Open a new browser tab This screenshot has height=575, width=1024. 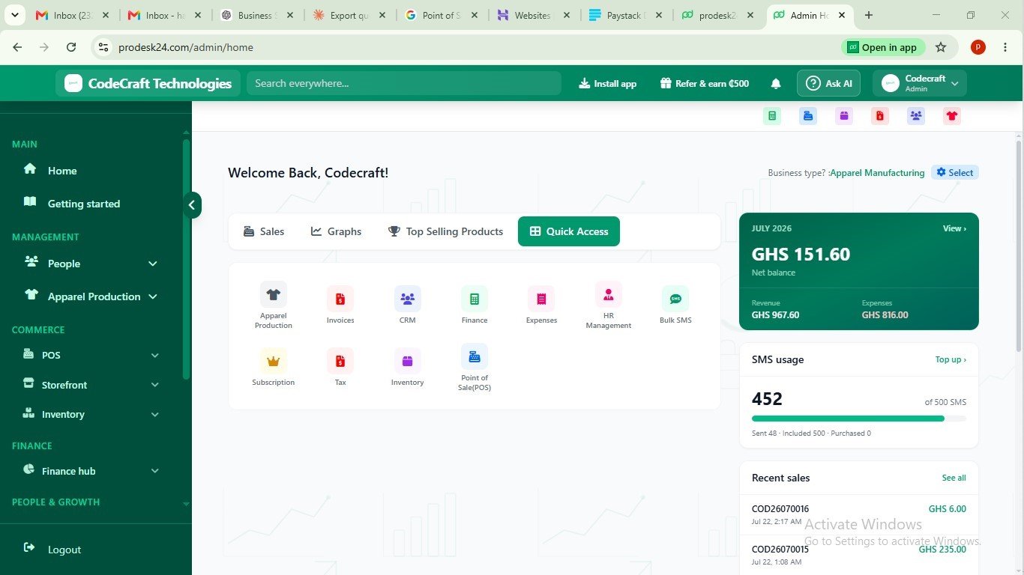[x=869, y=15]
